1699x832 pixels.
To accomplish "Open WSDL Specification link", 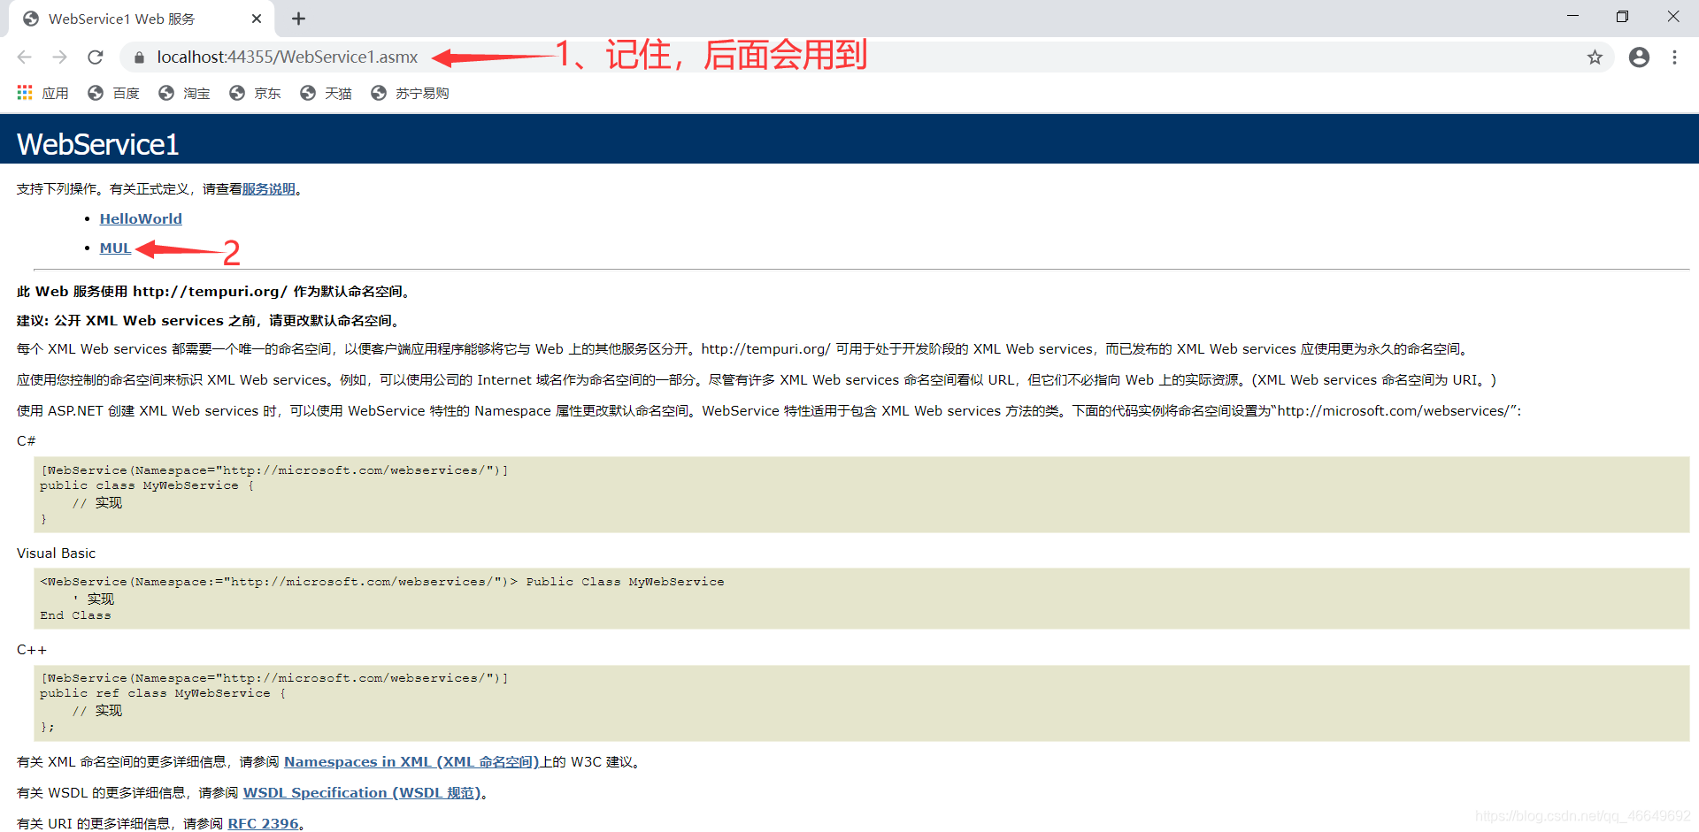I will tap(362, 793).
